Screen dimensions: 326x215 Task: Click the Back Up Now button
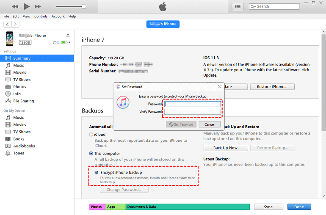coord(225,148)
